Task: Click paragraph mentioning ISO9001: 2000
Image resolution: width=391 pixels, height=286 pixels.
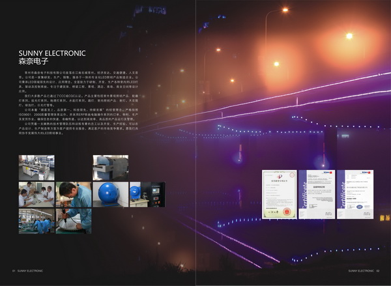Action: point(78,114)
